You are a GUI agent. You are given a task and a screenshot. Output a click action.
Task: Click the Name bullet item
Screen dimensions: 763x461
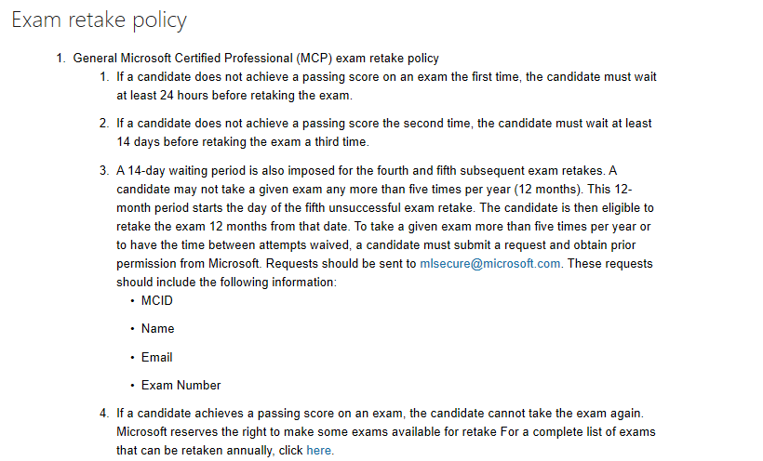coord(157,329)
